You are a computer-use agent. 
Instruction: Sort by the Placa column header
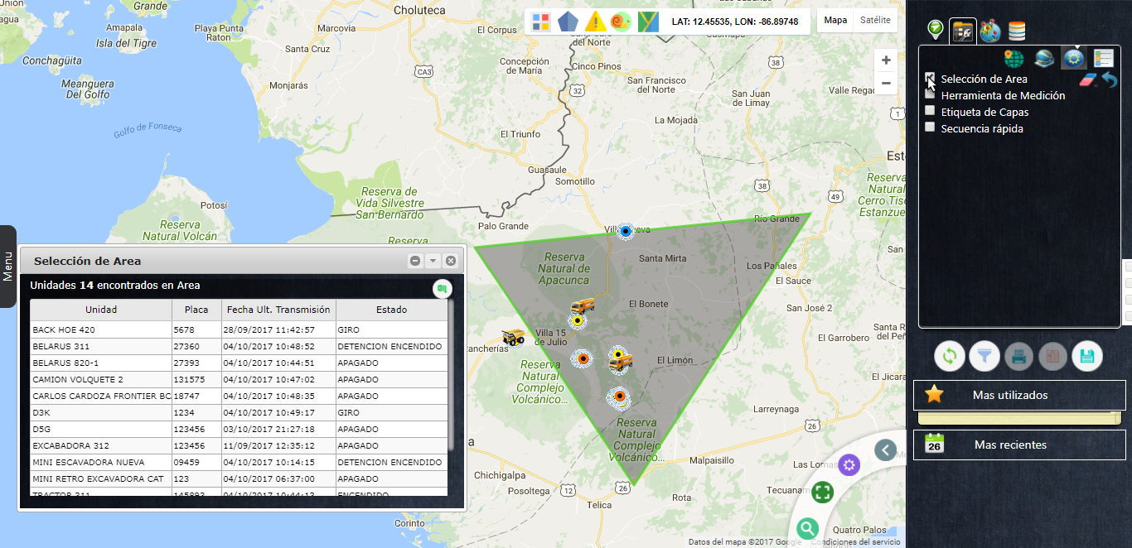(196, 310)
